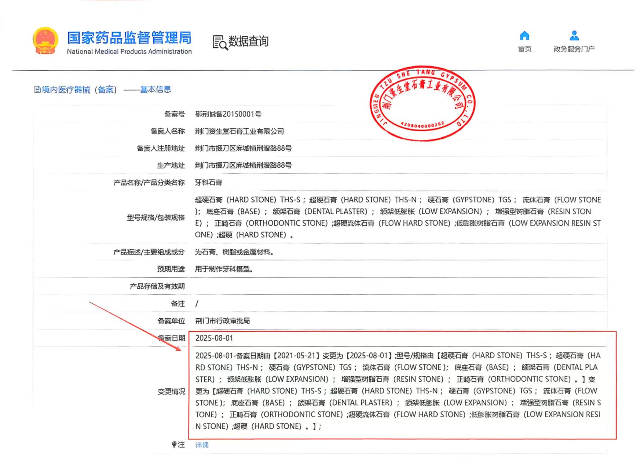Click the 境内医疗器械（备案） breadcrumb link
The width and height of the screenshot is (640, 469).
pos(79,90)
